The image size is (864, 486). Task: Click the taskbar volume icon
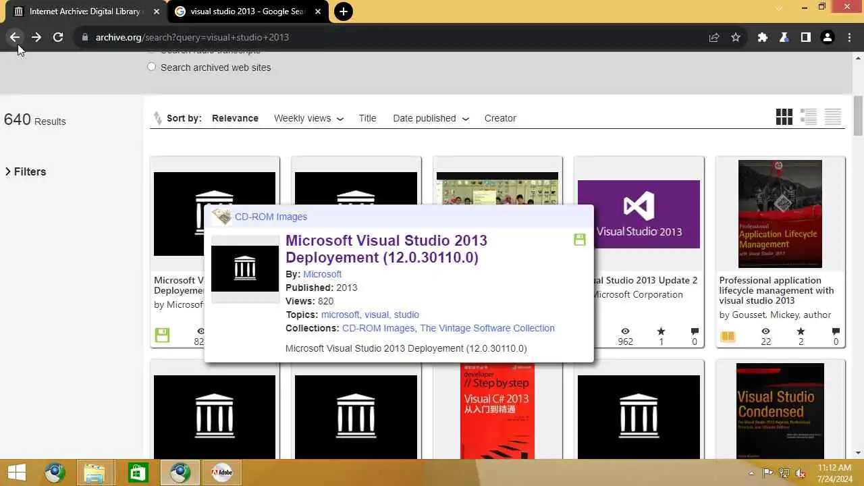coord(801,473)
